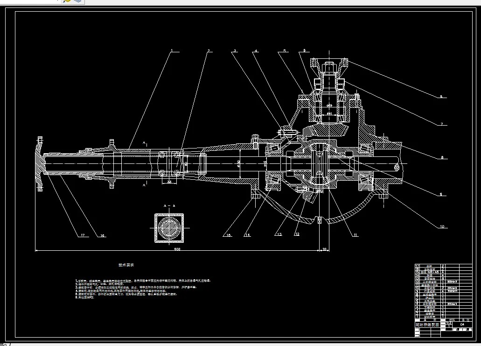Select part callout number 7
This screenshot has width=481, height=346.
coord(442,124)
